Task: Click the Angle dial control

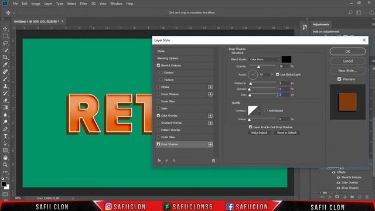Action: [x=253, y=74]
